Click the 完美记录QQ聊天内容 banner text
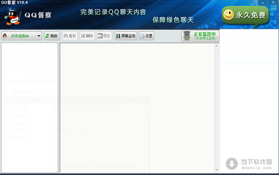This screenshot has height=175, width=279. click(113, 12)
